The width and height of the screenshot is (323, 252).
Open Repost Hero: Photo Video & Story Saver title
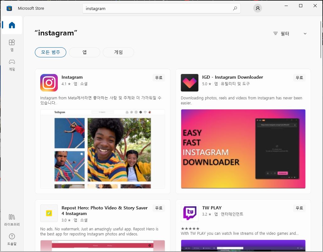point(104,211)
